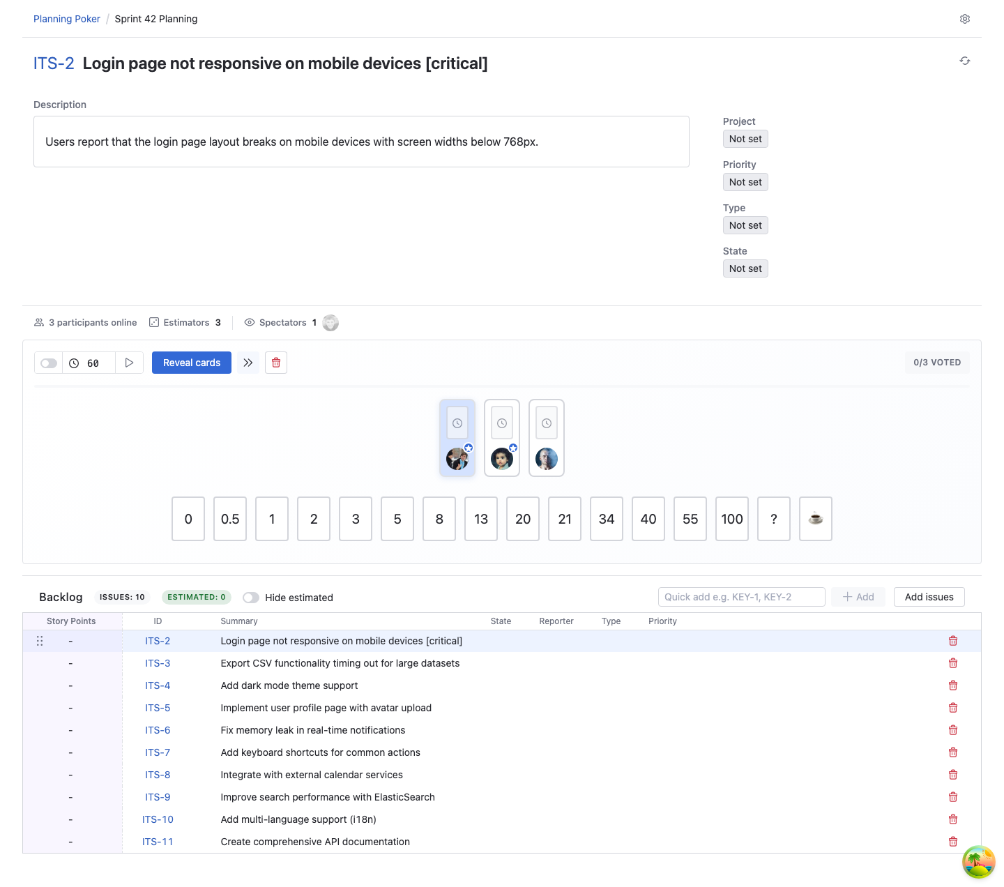Image resolution: width=1004 pixels, height=887 pixels.
Task: Click the Add issues button
Action: tap(929, 597)
